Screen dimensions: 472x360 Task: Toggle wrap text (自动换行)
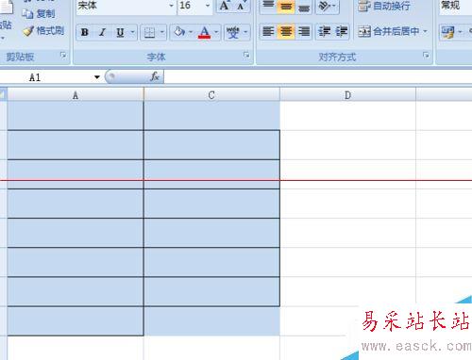[x=384, y=6]
